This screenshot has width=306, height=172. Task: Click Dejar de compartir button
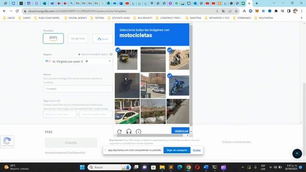click(177, 150)
